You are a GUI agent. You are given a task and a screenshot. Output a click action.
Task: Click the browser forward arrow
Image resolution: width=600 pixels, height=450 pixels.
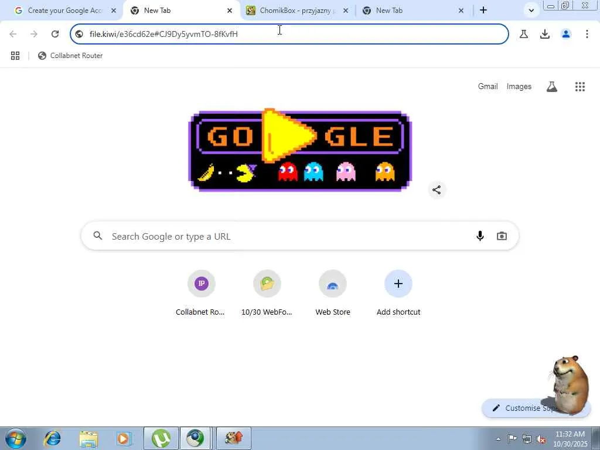pos(34,34)
